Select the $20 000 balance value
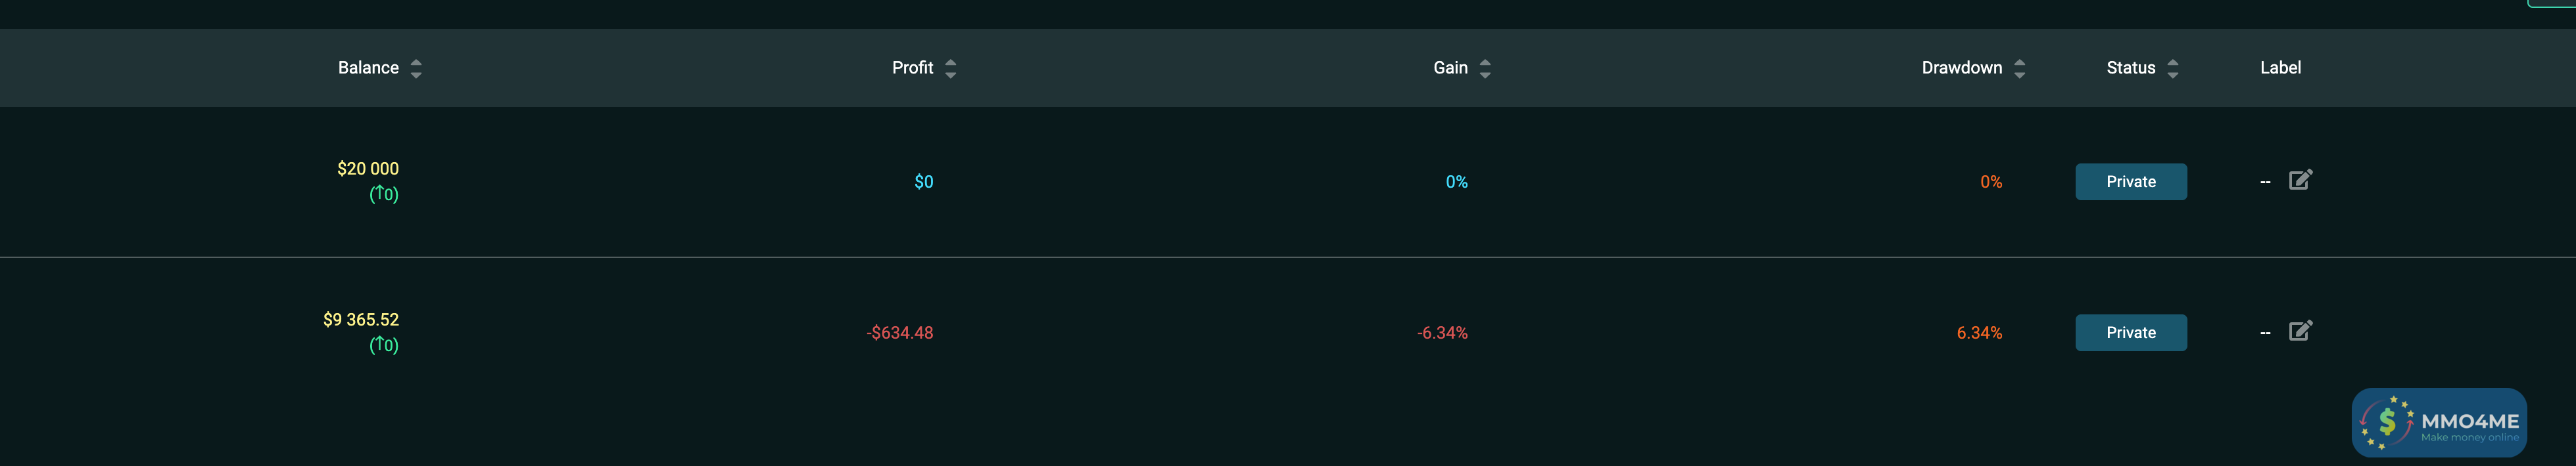 (x=368, y=169)
